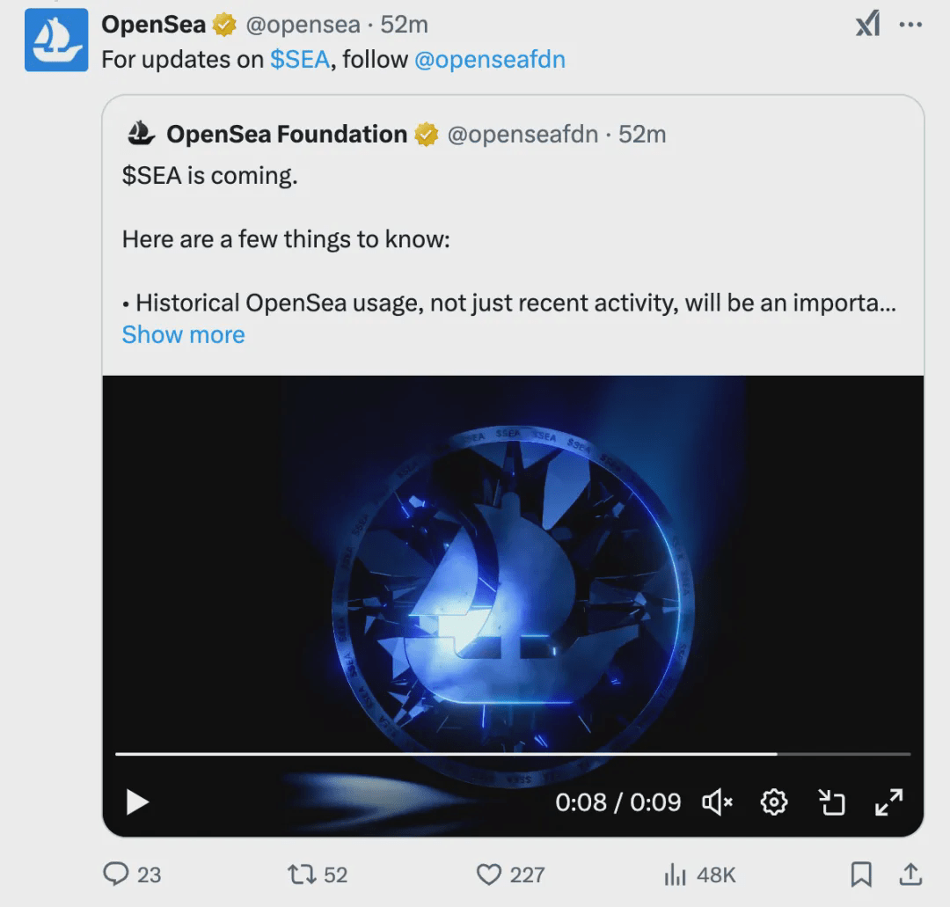950x907 pixels.
Task: Unmute the video sound
Action: (717, 801)
